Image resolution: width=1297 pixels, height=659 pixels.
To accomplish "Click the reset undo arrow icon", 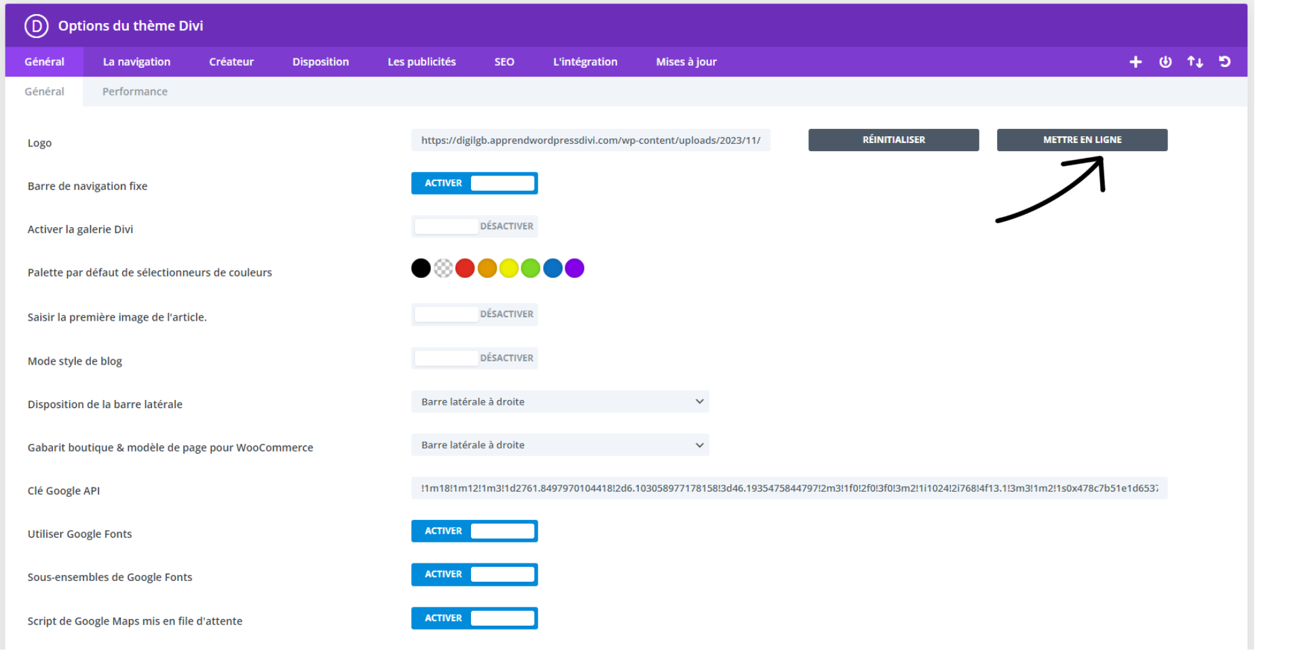I will pyautogui.click(x=1224, y=62).
